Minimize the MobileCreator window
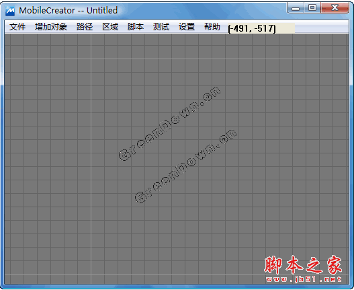This screenshot has width=354, height=290. (296, 8)
